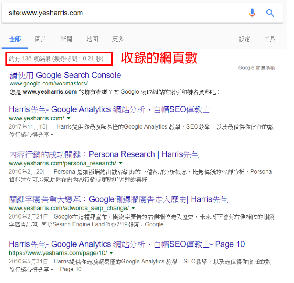Open the 工具 tools option
This screenshot has height=283, width=294.
pos(270,39)
